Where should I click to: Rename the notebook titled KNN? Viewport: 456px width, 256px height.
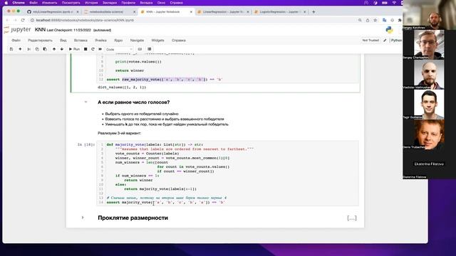pos(40,30)
